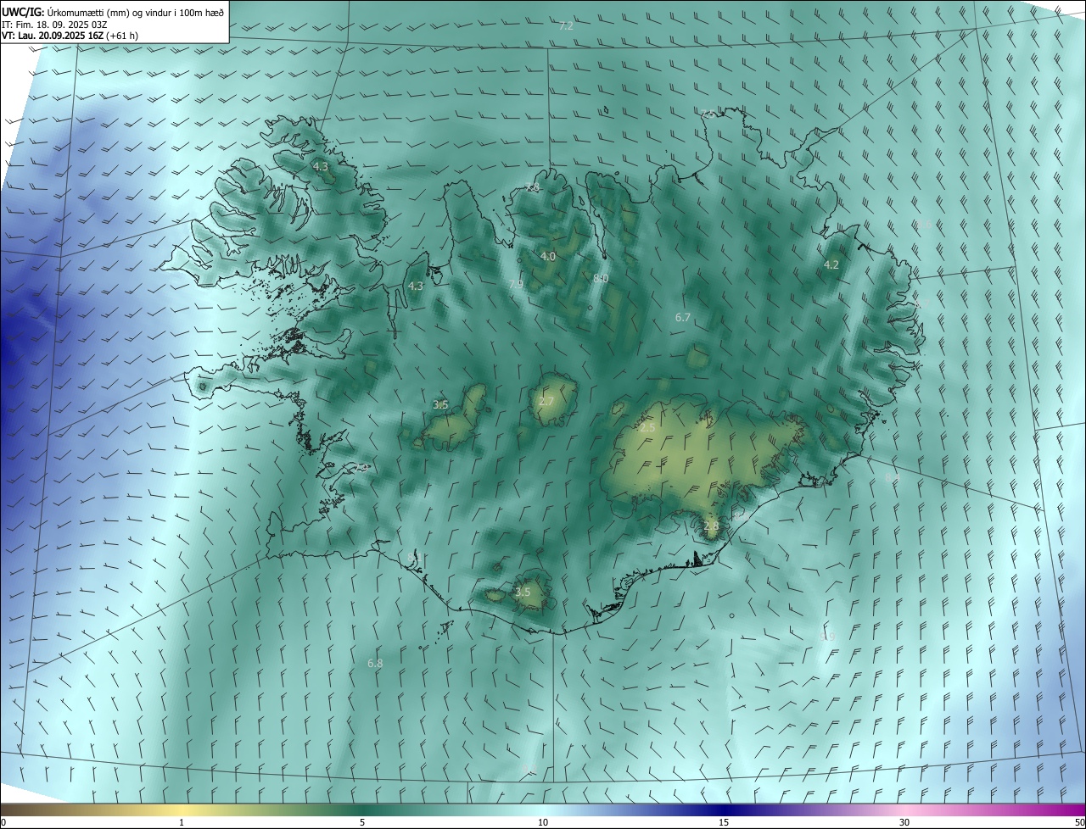The image size is (1086, 829).
Task: Click the 'VT: Lau. 20.09.2025 16Z (+61 h)' line
Action: pyautogui.click(x=70, y=36)
